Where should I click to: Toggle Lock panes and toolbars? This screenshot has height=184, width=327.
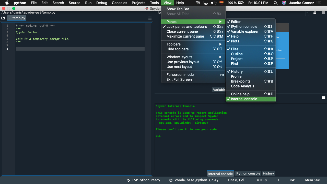pyautogui.click(x=193, y=27)
